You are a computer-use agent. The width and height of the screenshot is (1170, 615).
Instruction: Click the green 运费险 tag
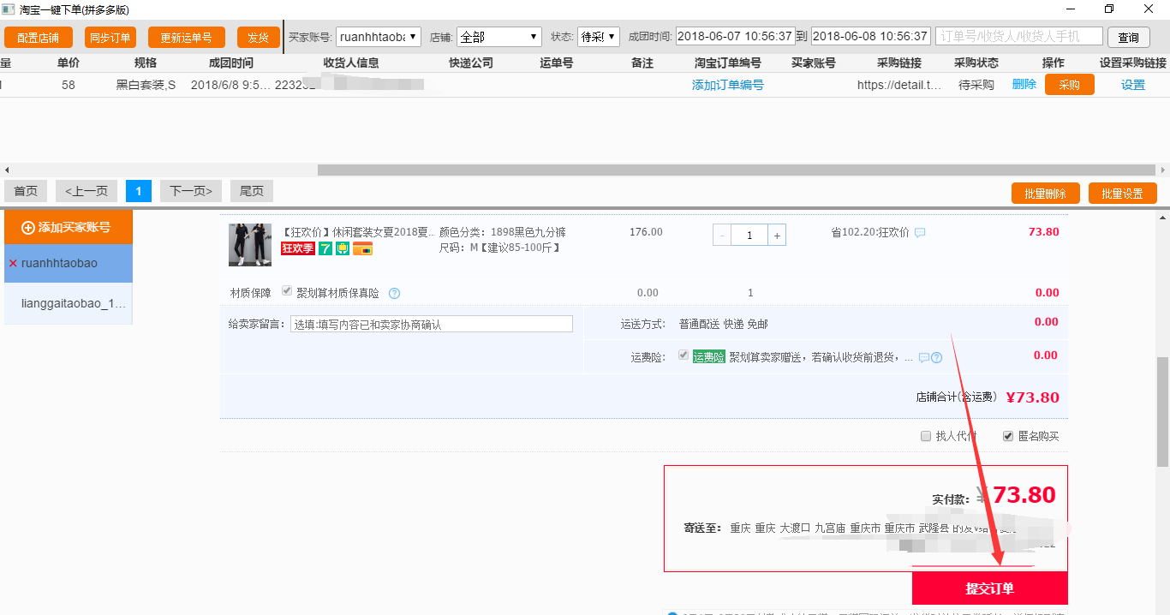pyautogui.click(x=708, y=356)
